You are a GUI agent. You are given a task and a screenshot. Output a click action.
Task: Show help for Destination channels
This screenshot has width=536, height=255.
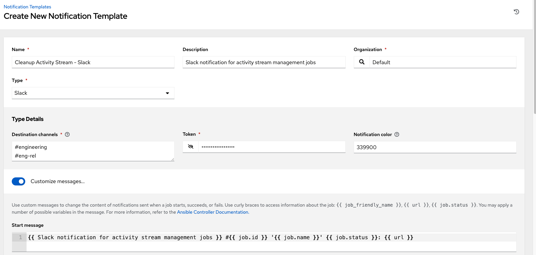point(67,134)
